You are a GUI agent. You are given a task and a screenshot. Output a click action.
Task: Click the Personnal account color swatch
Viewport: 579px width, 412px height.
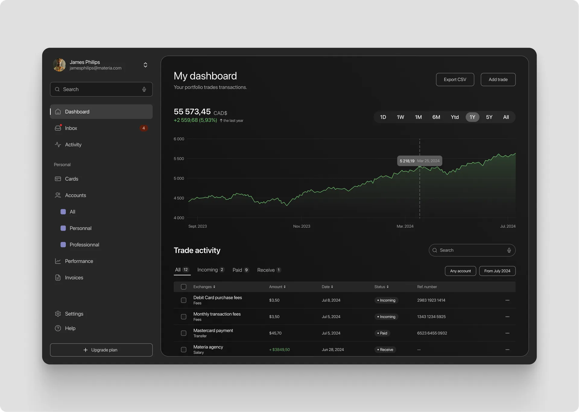click(x=63, y=228)
